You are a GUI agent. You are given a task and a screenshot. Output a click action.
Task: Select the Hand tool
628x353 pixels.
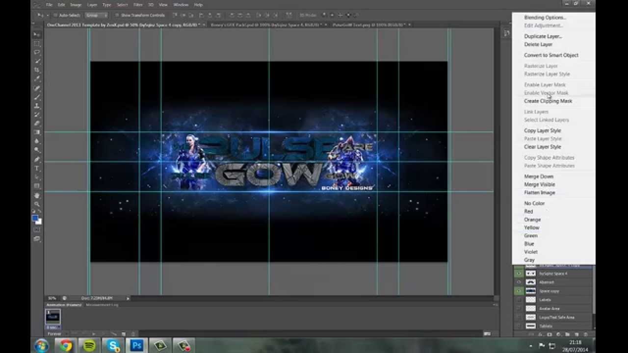(37, 195)
